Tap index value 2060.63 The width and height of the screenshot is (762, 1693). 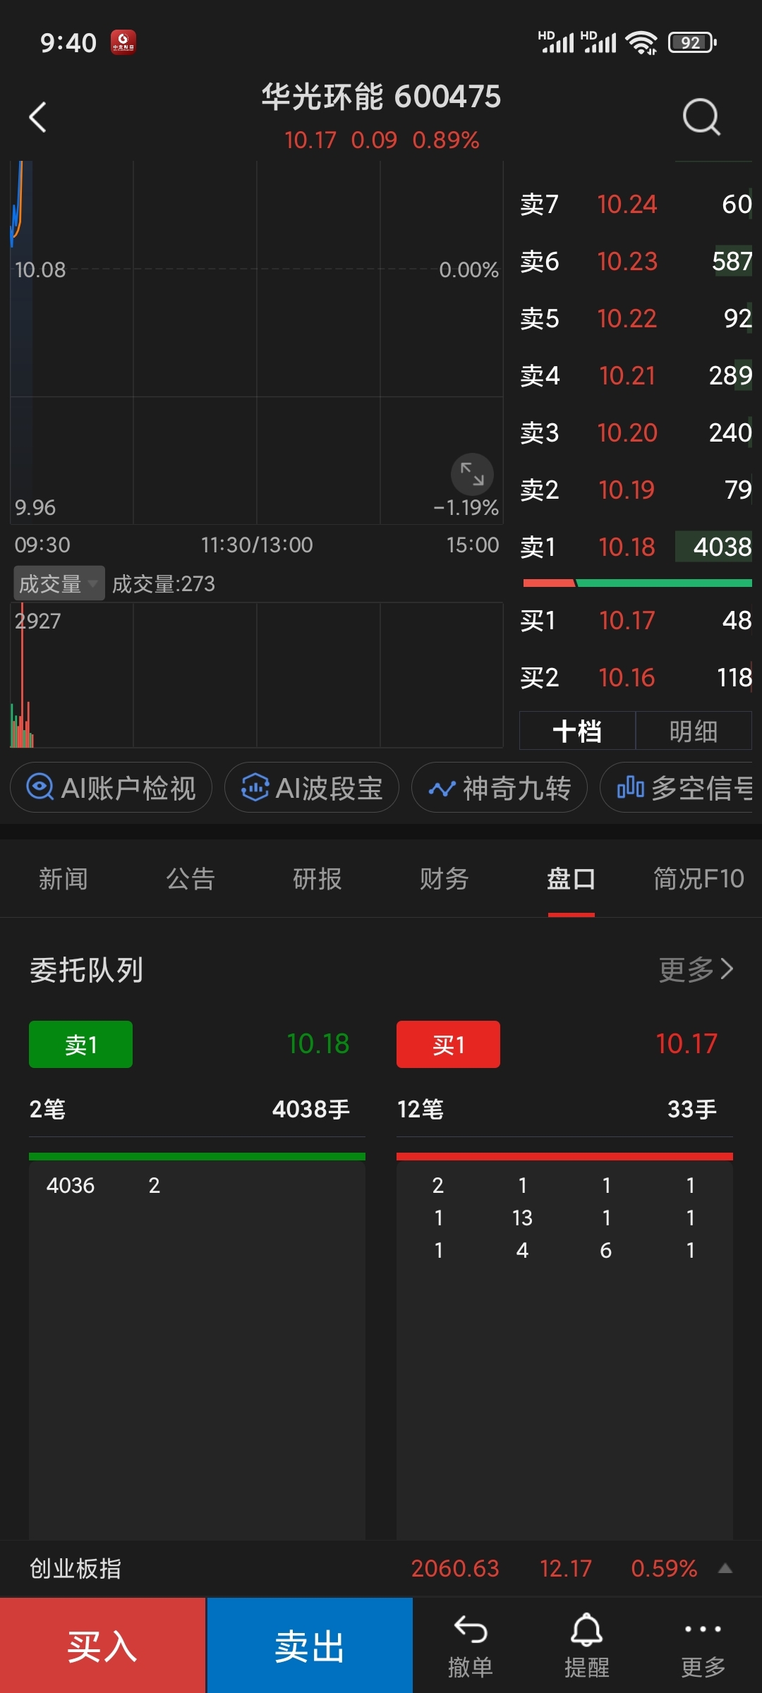click(x=455, y=1568)
